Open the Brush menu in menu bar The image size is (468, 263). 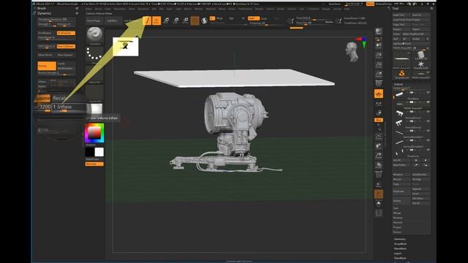(98, 9)
